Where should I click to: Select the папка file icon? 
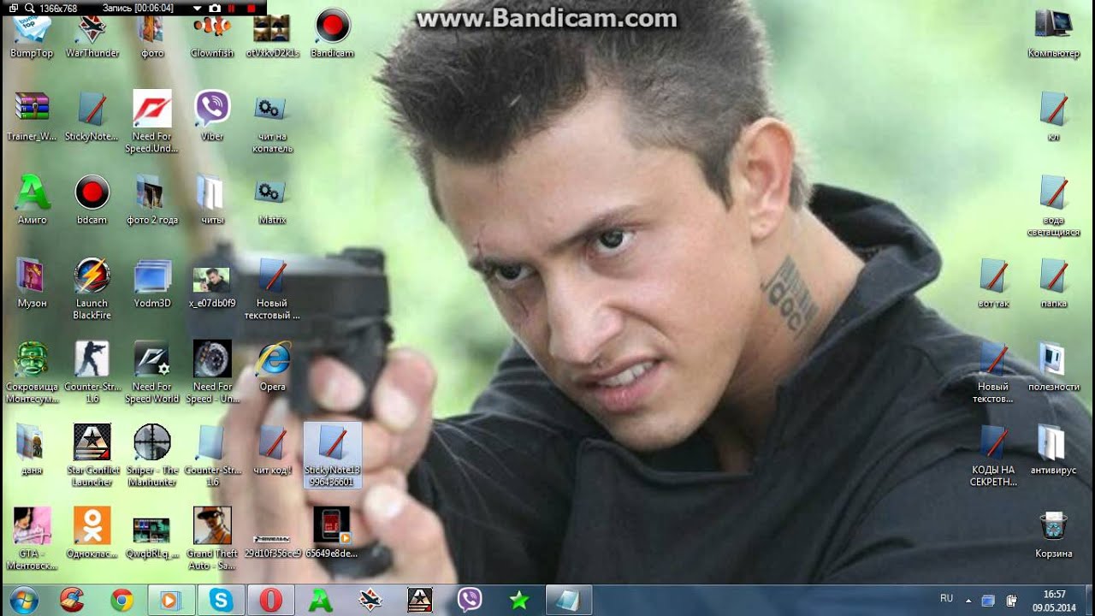[x=1053, y=282]
